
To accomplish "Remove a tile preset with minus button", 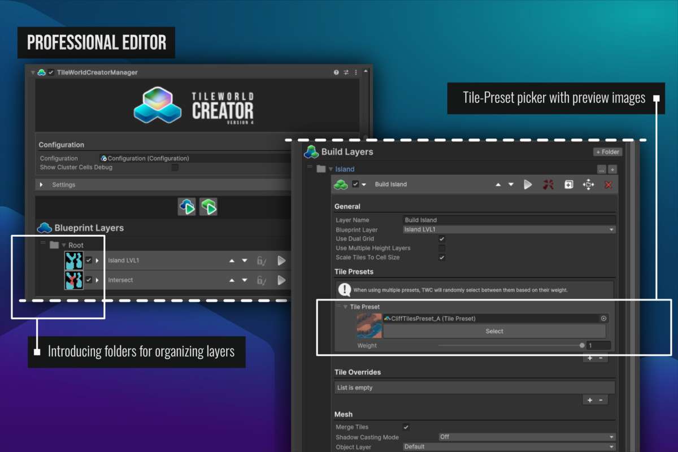I will [601, 358].
